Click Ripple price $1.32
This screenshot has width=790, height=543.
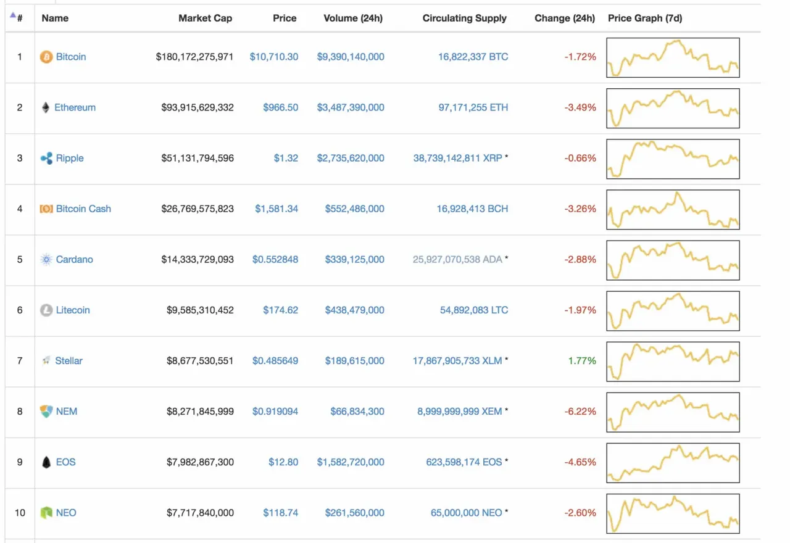tap(286, 158)
